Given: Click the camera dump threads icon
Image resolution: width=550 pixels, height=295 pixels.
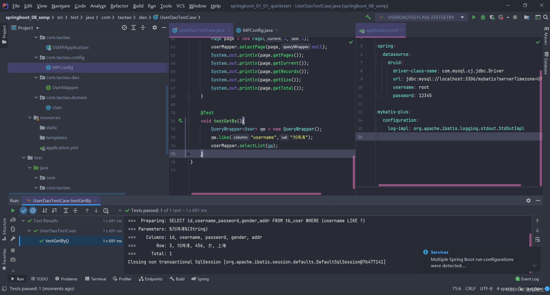Looking at the screenshot, I should click(13, 259).
